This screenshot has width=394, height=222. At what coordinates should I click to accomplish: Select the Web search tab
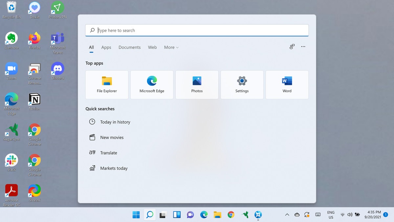tap(152, 47)
